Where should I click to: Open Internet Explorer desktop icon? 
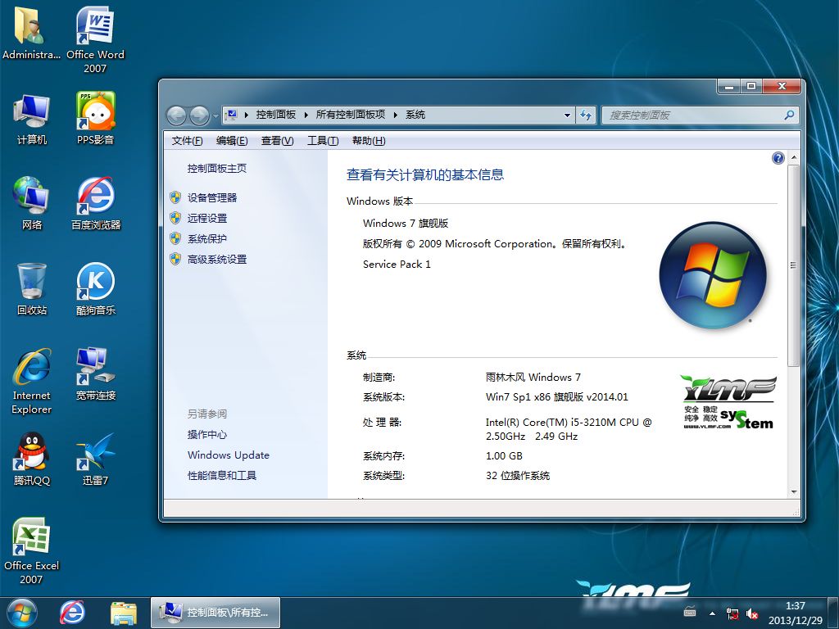tap(32, 381)
